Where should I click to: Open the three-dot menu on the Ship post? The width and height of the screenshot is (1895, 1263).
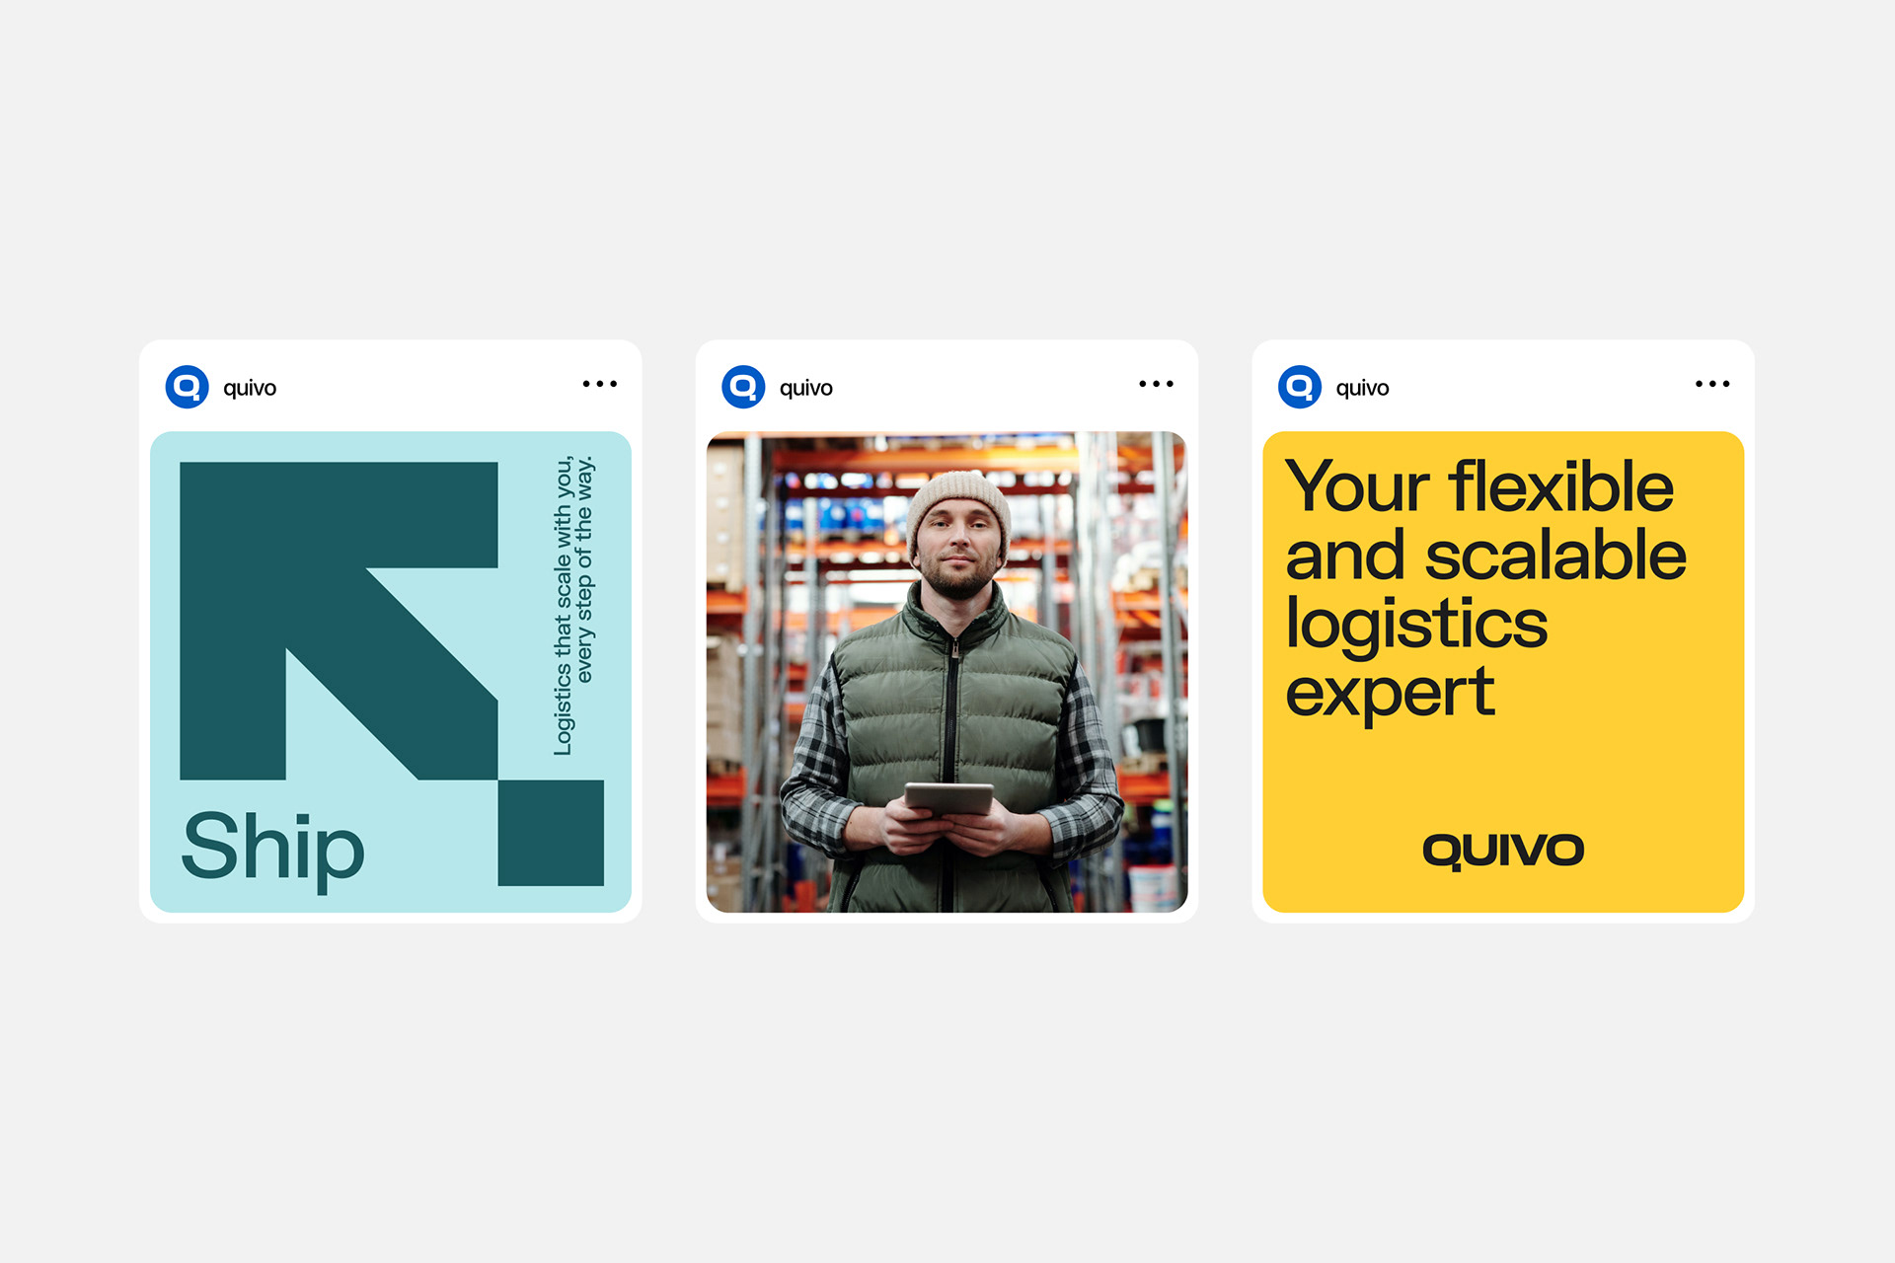600,384
